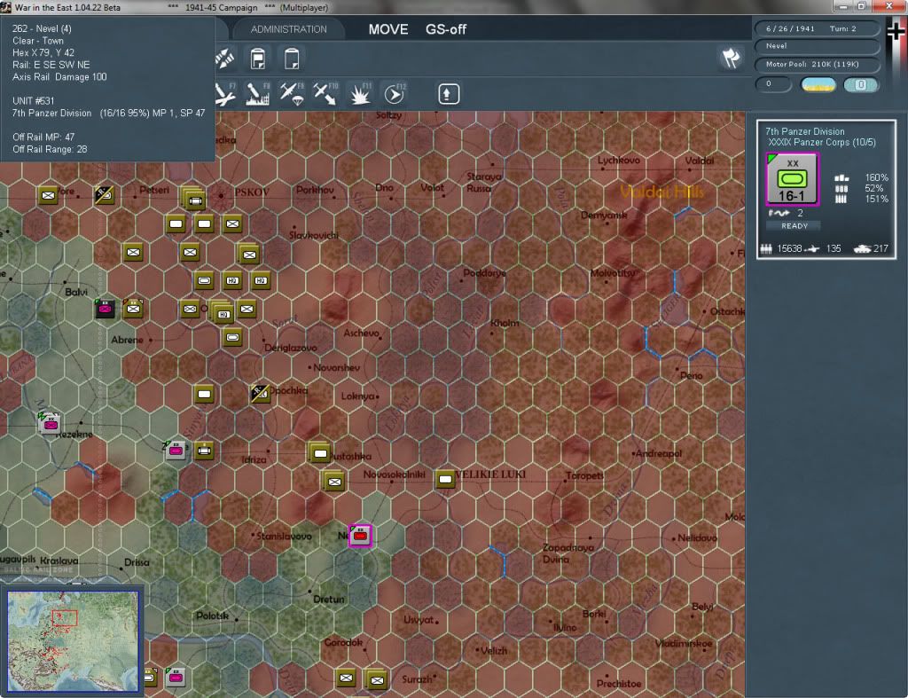Click the 7th Panzer Division name in panel
The width and height of the screenshot is (908, 698).
click(805, 131)
